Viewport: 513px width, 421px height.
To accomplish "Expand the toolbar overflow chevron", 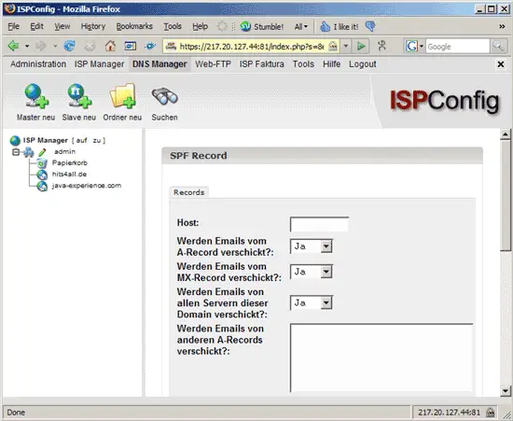I will tap(502, 26).
